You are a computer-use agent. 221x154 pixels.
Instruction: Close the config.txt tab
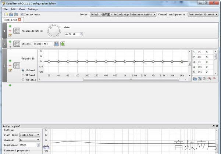[x=19, y=20]
